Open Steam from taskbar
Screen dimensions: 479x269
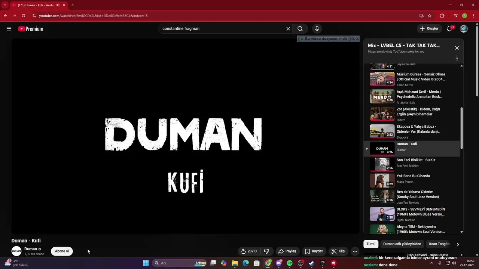click(x=311, y=263)
